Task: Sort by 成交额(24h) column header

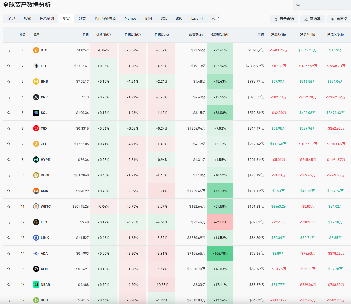Action: click(x=197, y=35)
